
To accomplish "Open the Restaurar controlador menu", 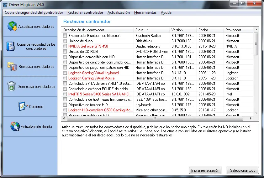I will [x=85, y=13].
